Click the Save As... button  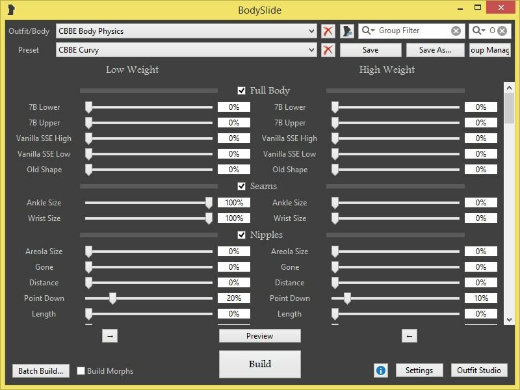[435, 50]
